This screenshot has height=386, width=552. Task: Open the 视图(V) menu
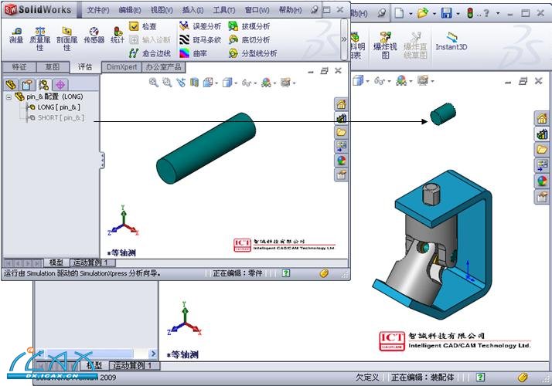coord(162,10)
